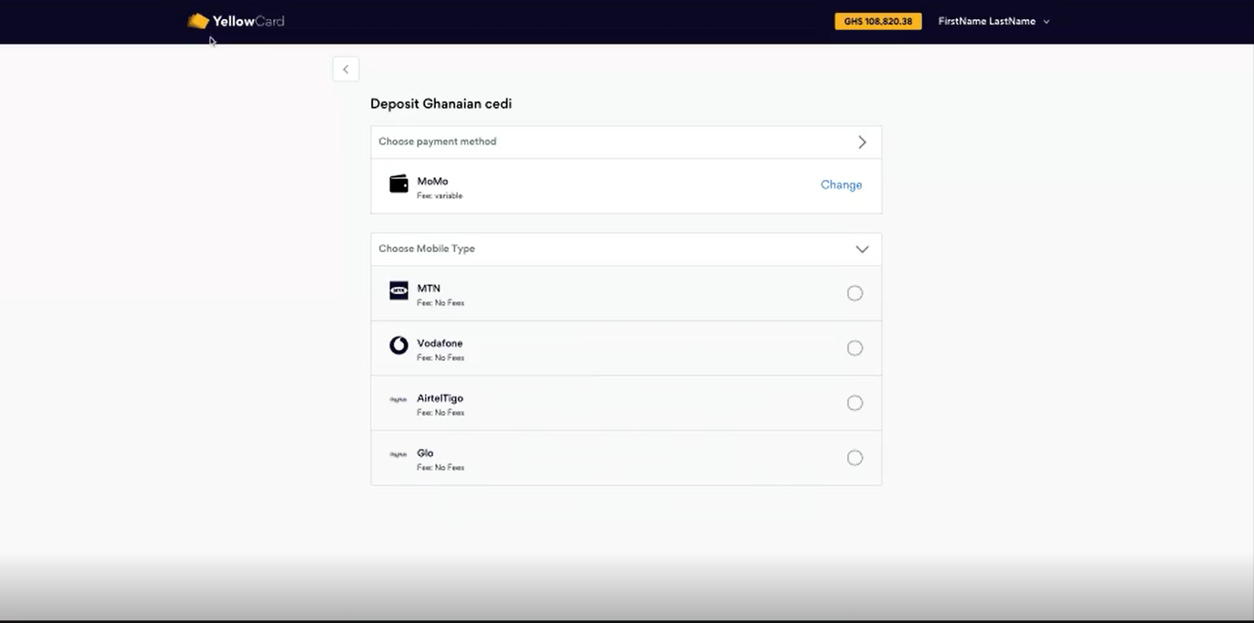
Task: Go back using the left arrow button
Action: 345,69
